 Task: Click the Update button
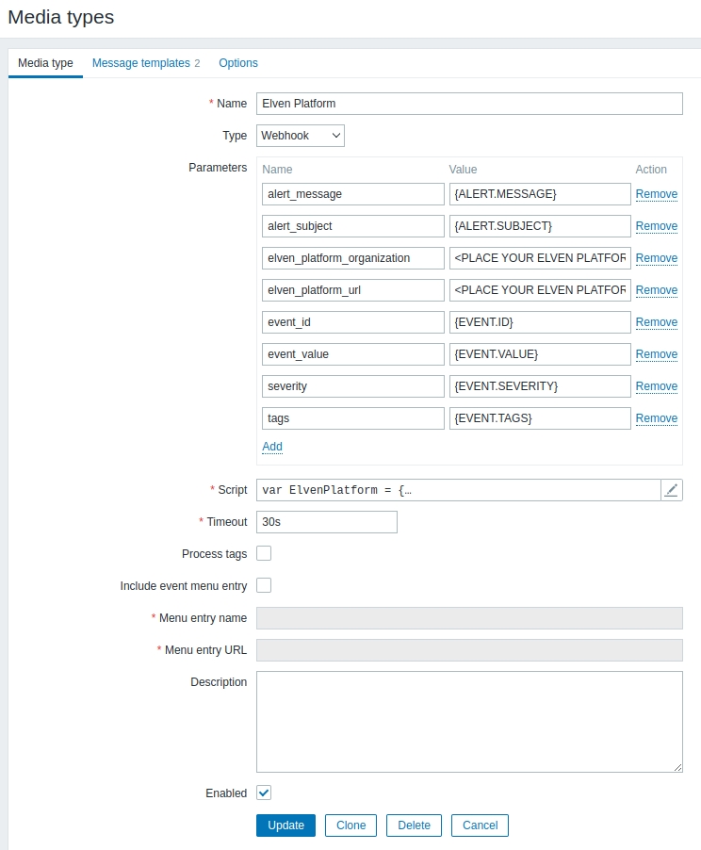pyautogui.click(x=285, y=825)
